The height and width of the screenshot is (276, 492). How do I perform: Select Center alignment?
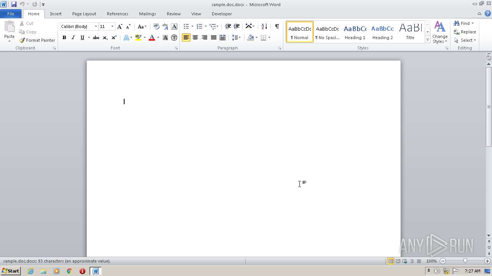click(x=195, y=38)
